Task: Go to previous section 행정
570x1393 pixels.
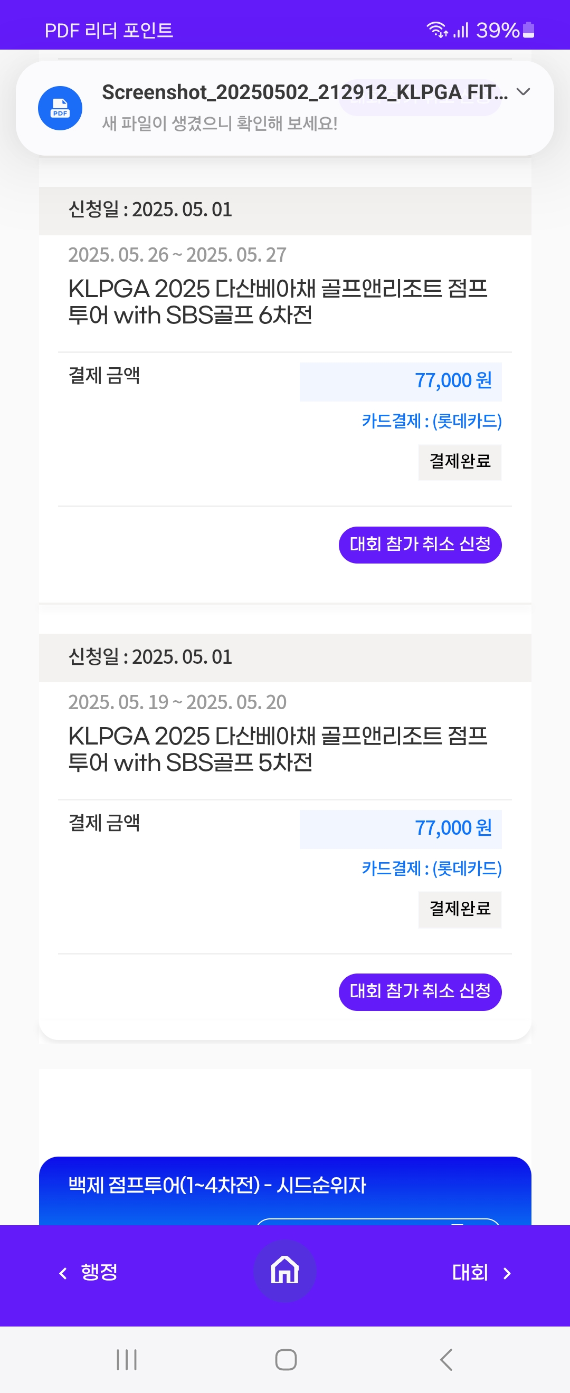Action: point(99,1272)
